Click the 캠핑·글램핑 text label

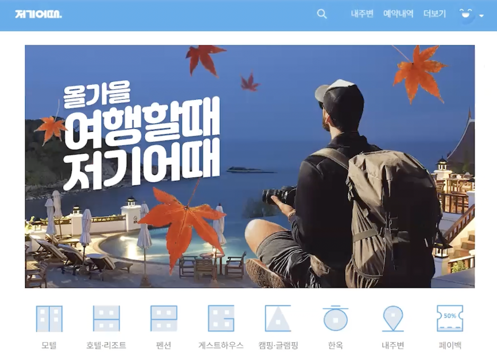[x=278, y=345]
